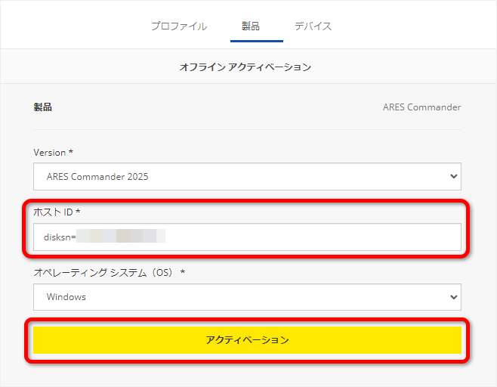Image resolution: width=497 pixels, height=387 pixels.
Task: Click the ホスト ID * field label
Action: 57,212
